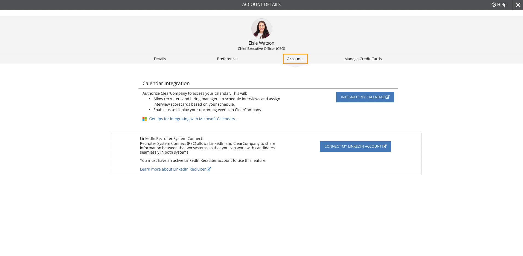Click Connect My LinkedIn Account button
523x256 pixels.
point(355,146)
